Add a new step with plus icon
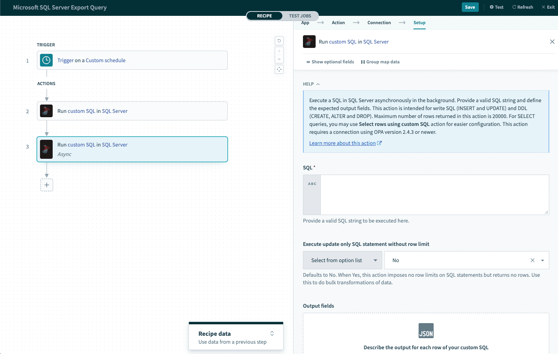Screen dimensions: 558x354 tap(47, 185)
